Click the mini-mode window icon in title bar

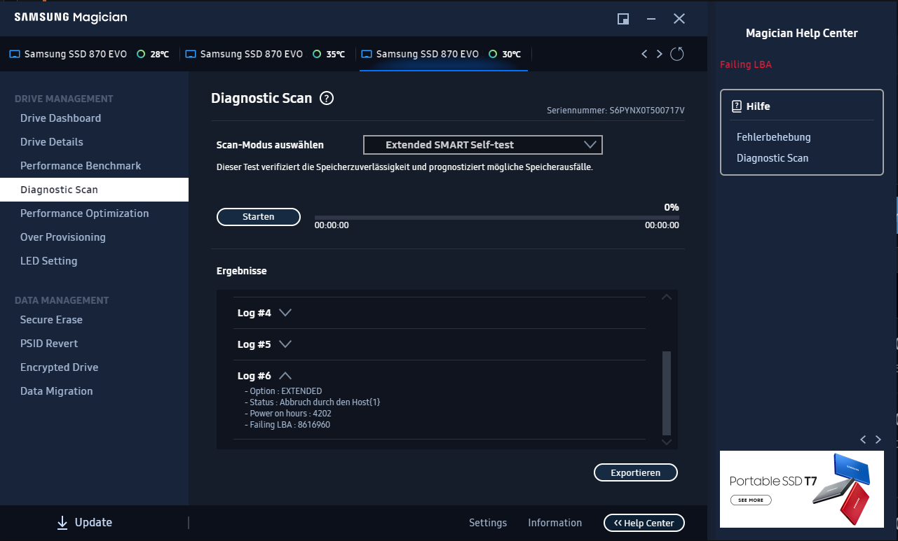point(623,19)
